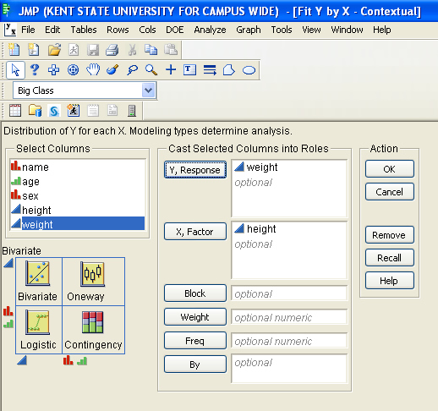Select the Annotate text tool
This screenshot has width=438, height=411.
[189, 69]
